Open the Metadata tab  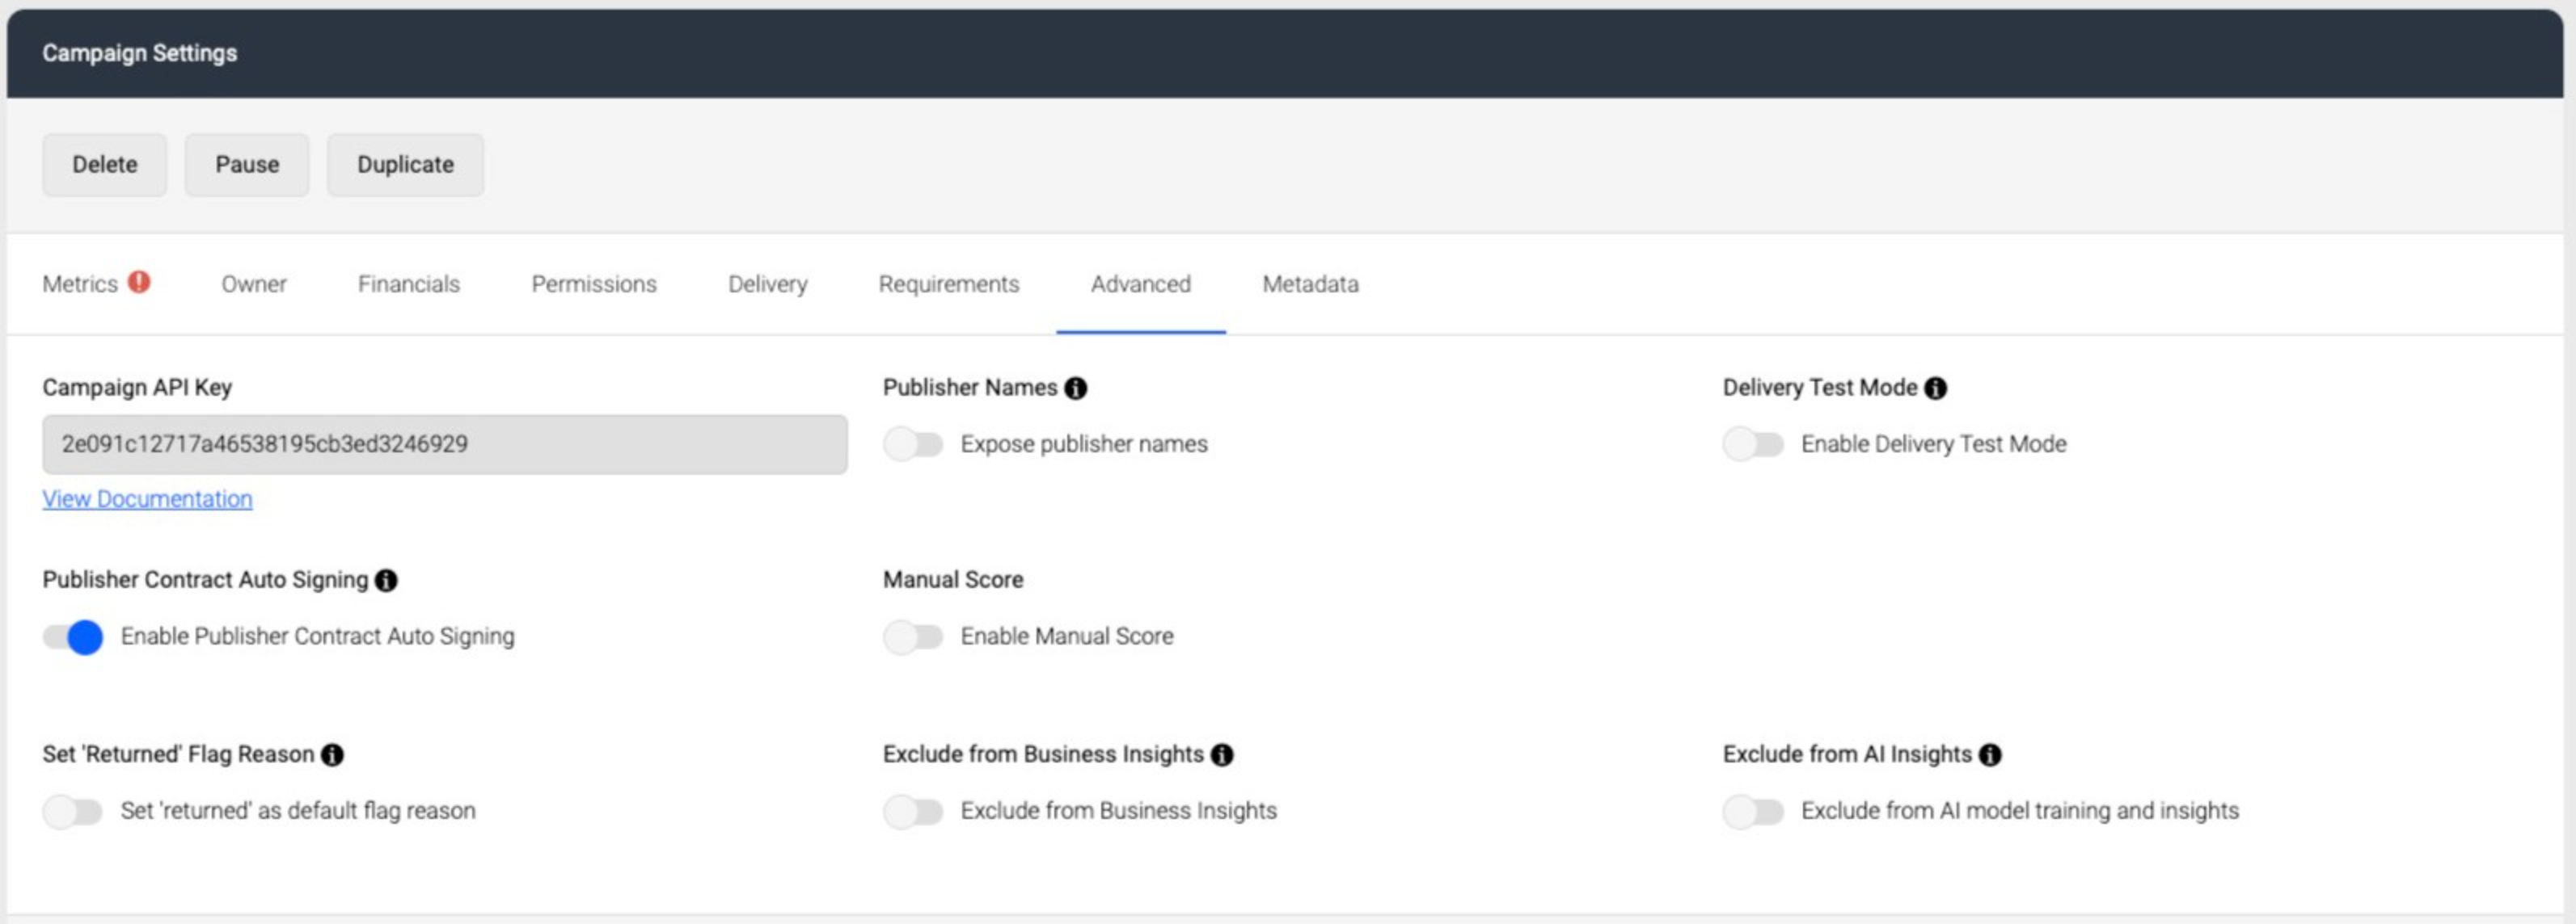click(1310, 283)
